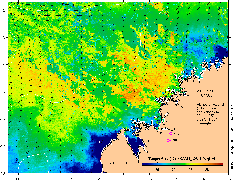Click the 'drifter' legend label
This screenshot has height=181, width=234.
[176, 140]
